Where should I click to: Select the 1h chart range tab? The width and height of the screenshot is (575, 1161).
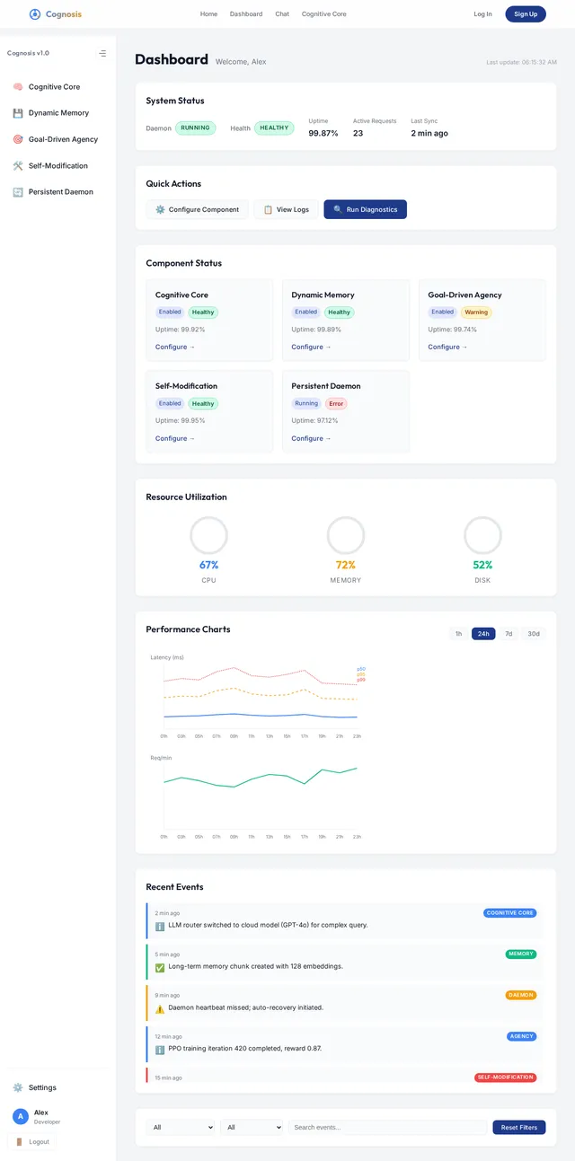coord(458,634)
